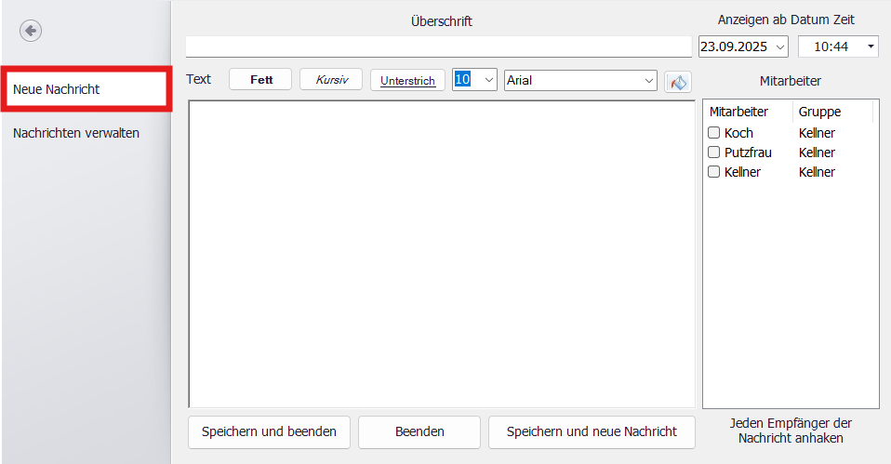Open Neue Nachricht in sidebar
The image size is (891, 464).
86,89
